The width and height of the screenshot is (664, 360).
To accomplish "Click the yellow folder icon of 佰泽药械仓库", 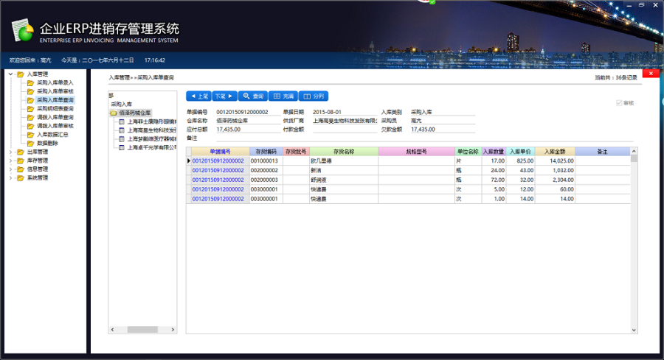I will 114,113.
